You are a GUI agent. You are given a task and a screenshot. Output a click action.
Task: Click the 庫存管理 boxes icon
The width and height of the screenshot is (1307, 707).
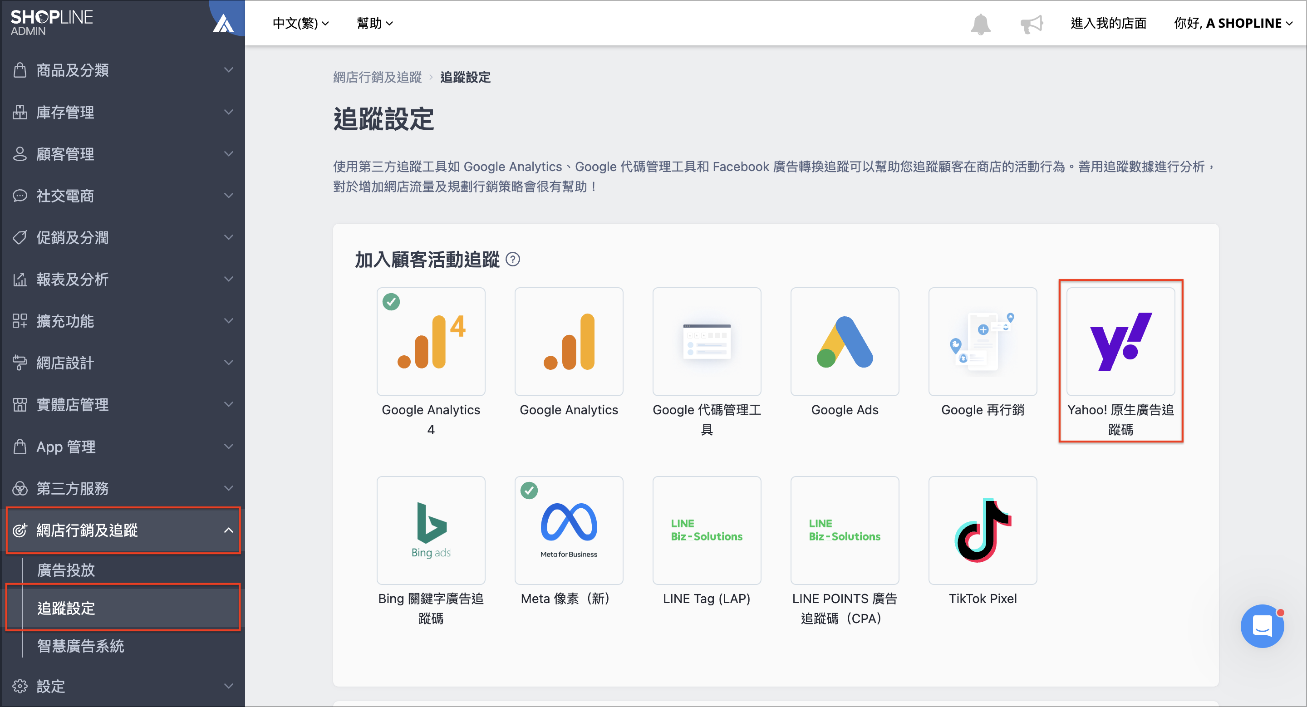(20, 112)
